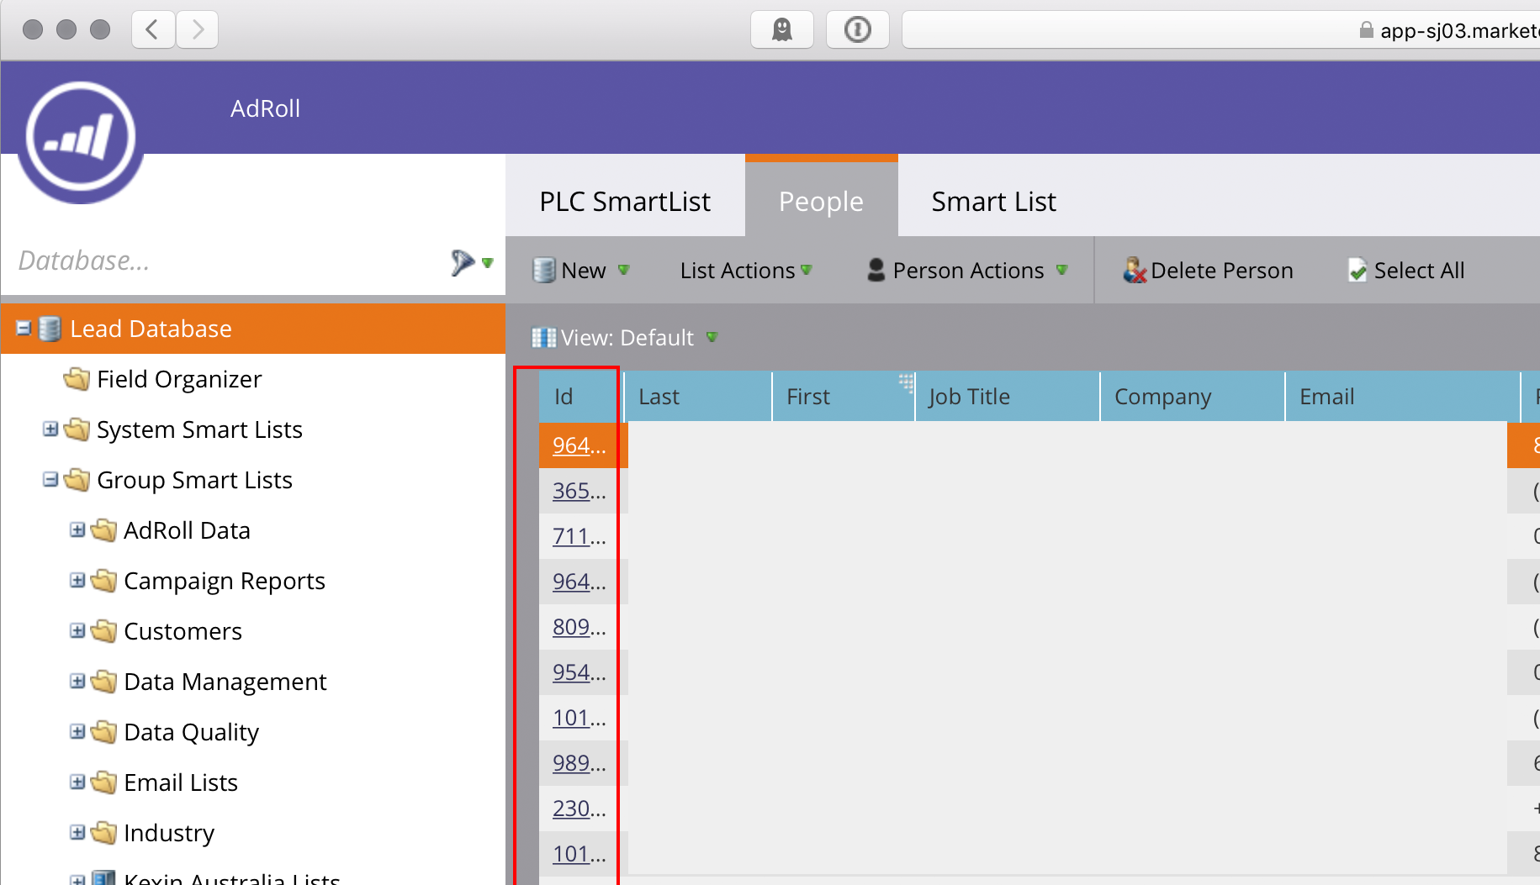
Task: Click the Delete Person icon
Action: tap(1135, 270)
